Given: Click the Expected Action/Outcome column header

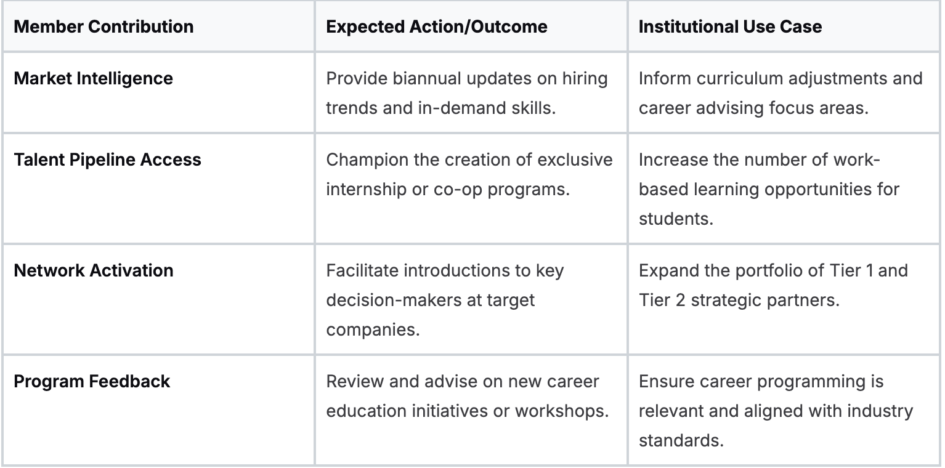Looking at the screenshot, I should pyautogui.click(x=436, y=27).
